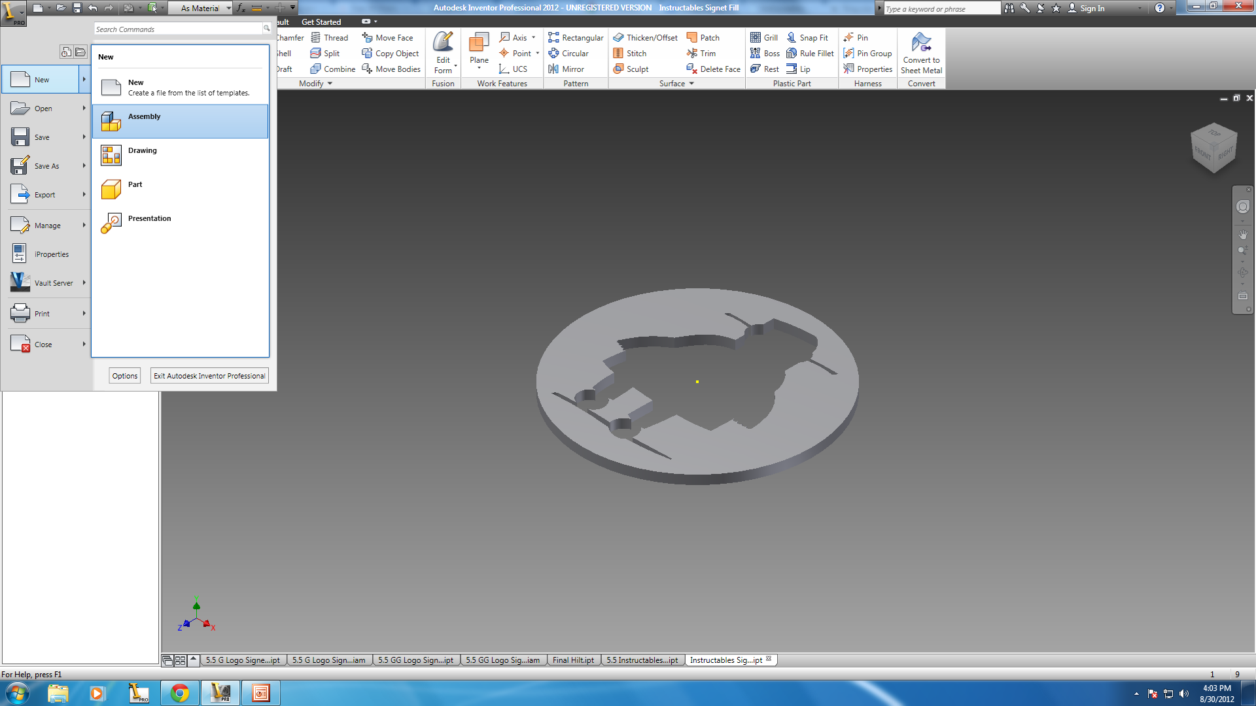Click Convert to Sheet Metal

(921, 53)
